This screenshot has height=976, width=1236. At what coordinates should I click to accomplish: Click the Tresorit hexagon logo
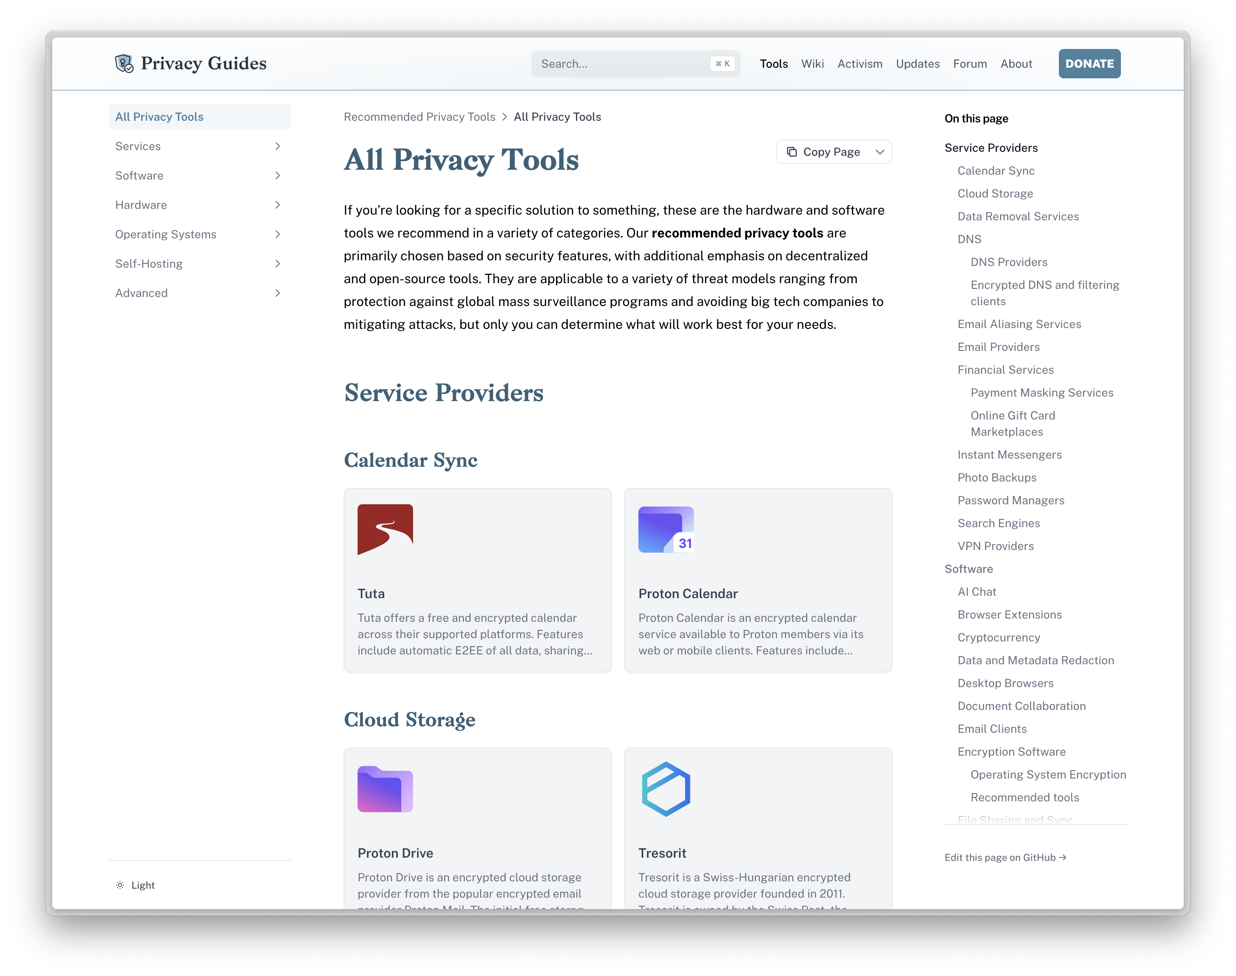(666, 789)
